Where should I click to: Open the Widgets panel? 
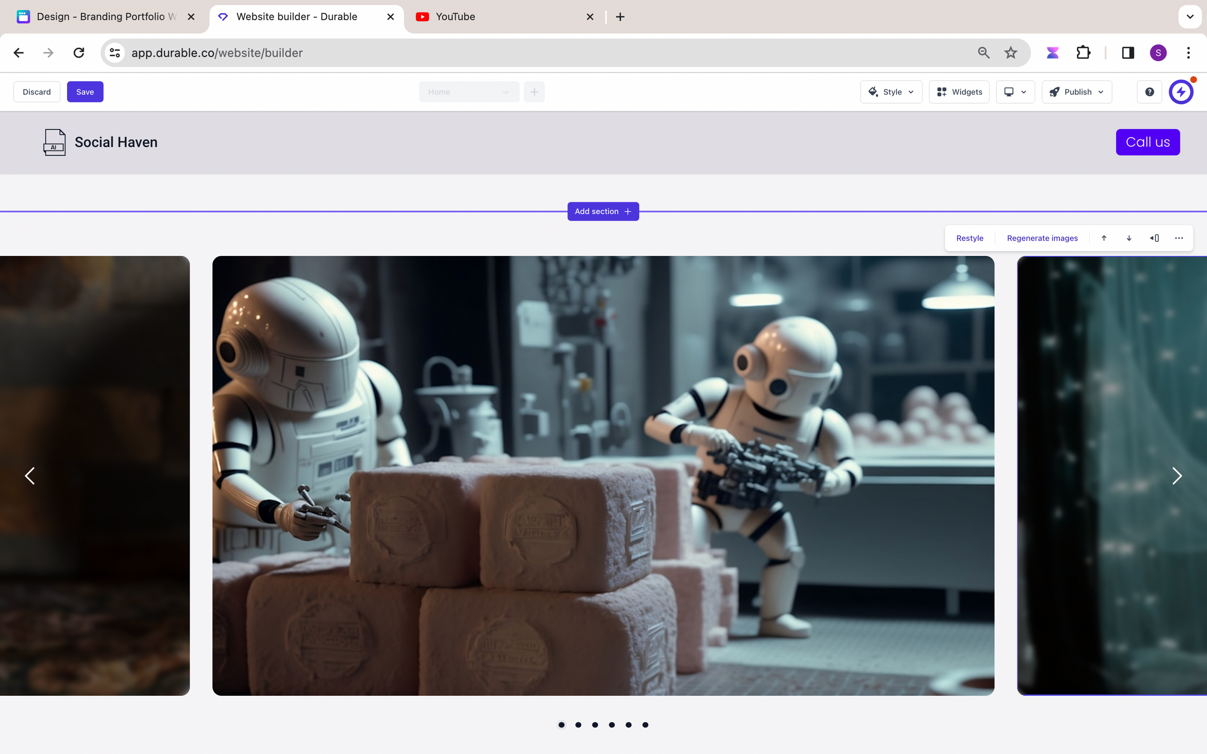959,92
